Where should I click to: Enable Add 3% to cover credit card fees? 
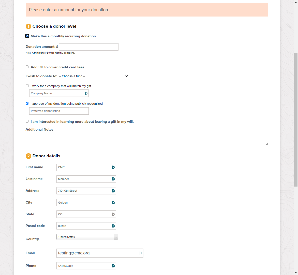click(x=27, y=67)
